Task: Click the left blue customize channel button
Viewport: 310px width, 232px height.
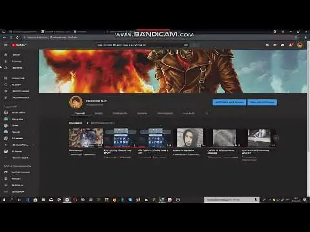Action: pyautogui.click(x=229, y=102)
